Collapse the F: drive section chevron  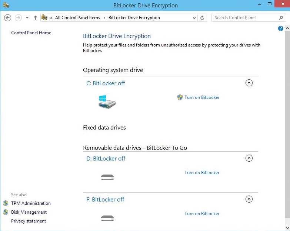[249, 199]
